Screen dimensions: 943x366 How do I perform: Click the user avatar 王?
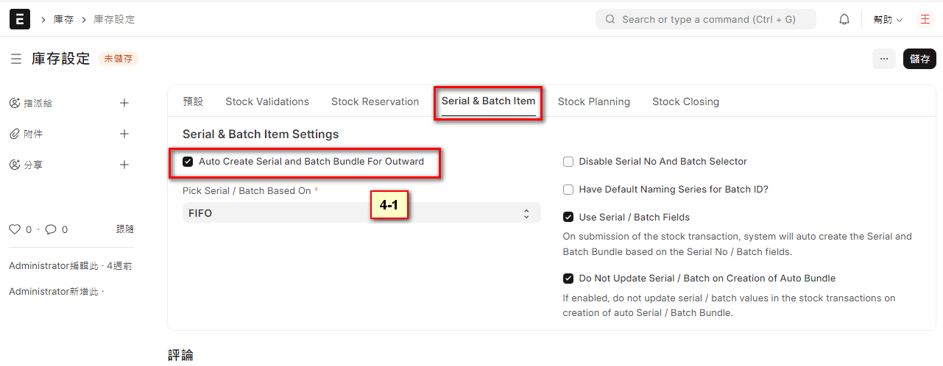click(925, 19)
